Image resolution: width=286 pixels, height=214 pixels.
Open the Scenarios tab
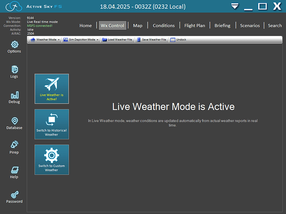[250, 26]
